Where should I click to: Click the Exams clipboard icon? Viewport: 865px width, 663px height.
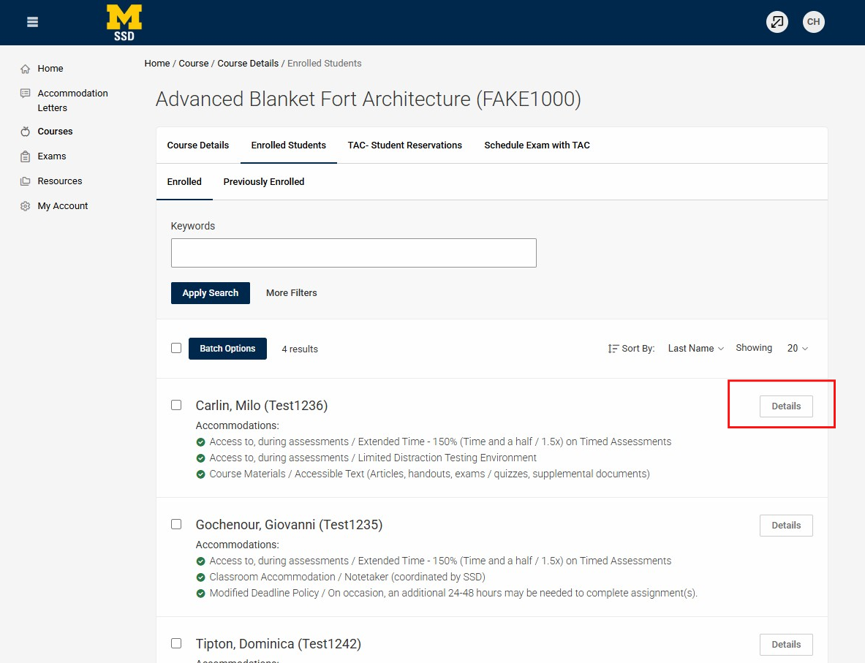[x=26, y=156]
